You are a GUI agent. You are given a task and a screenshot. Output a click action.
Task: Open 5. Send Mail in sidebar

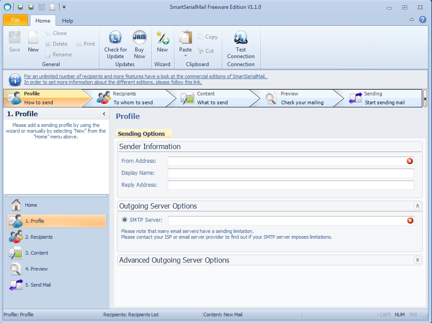[x=38, y=285]
